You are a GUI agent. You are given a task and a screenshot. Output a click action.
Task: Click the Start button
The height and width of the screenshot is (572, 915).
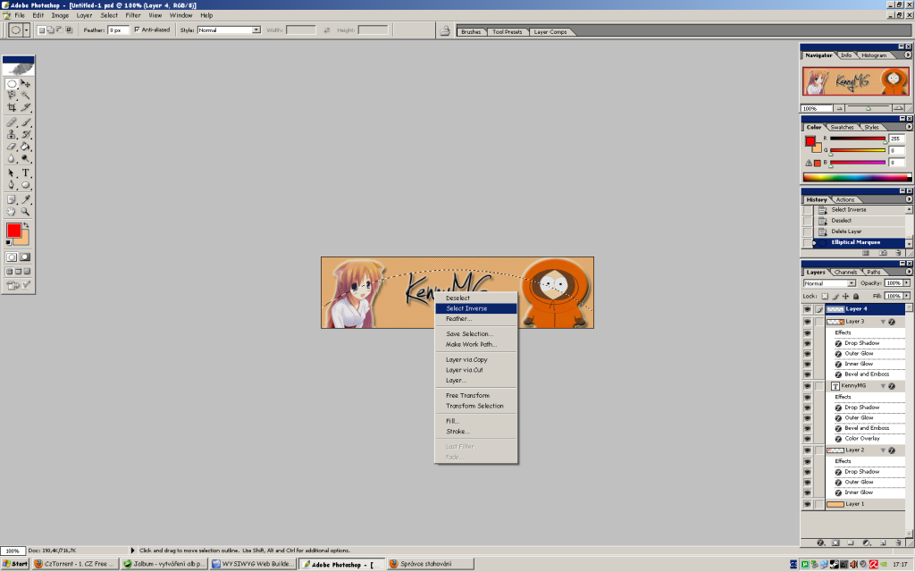[15, 564]
